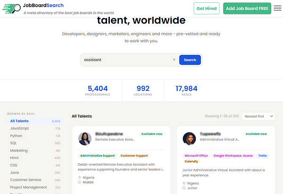Click the clock icon next to Junior
Image resolution: width=283 pixels, height=194 pixels.
coord(184,188)
